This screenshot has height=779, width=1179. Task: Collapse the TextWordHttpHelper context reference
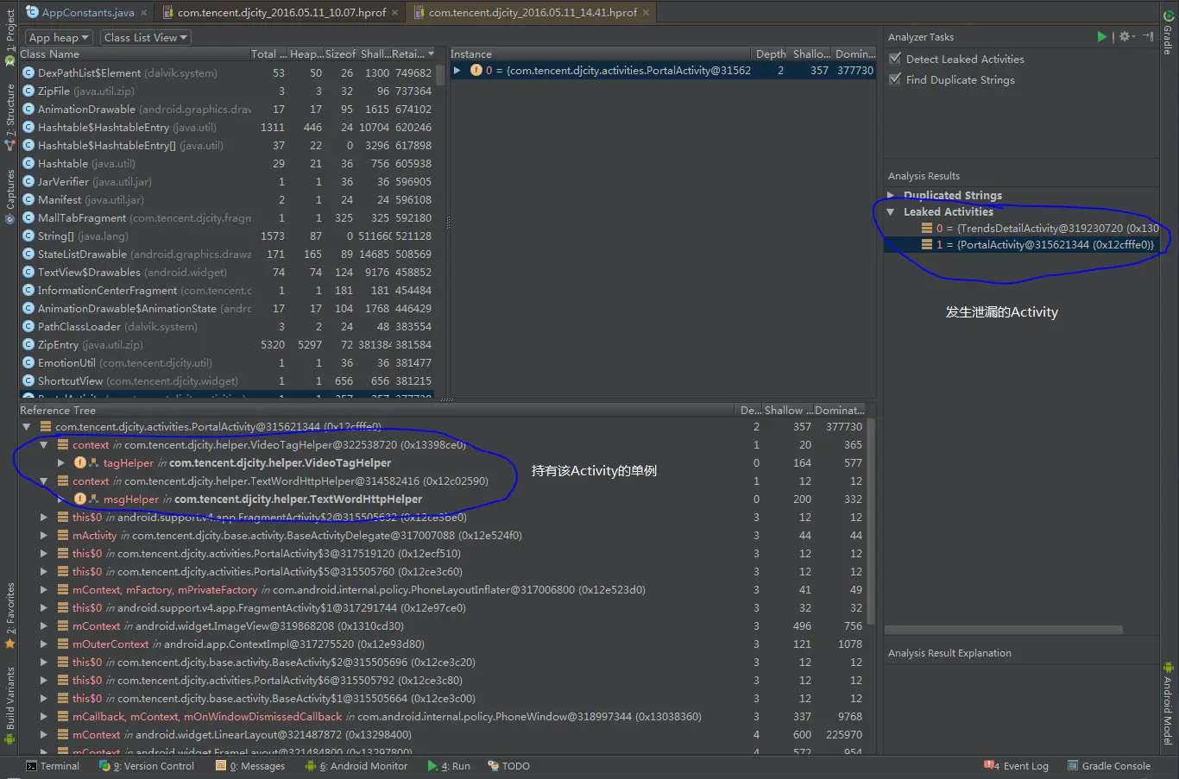point(43,481)
